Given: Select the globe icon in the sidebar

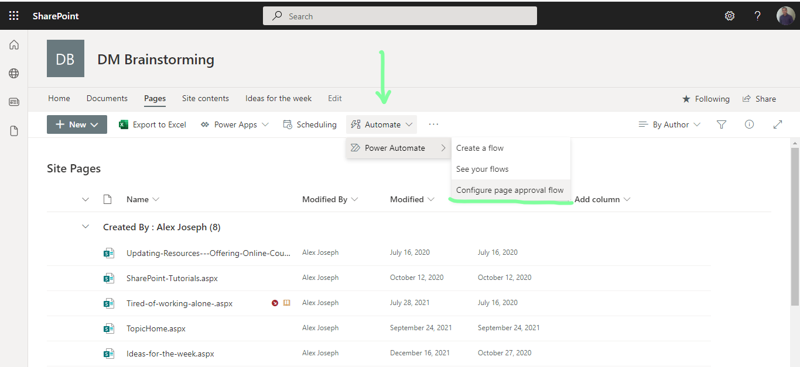Looking at the screenshot, I should click(14, 73).
